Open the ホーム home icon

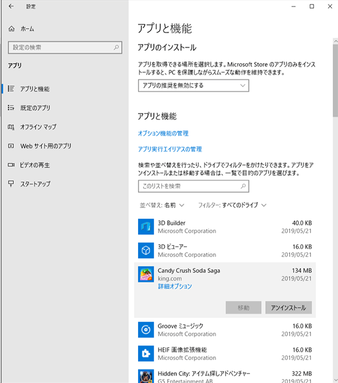(11, 29)
